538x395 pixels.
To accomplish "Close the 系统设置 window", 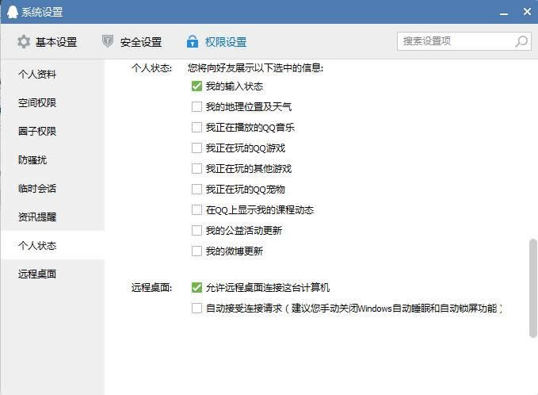I will [526, 12].
